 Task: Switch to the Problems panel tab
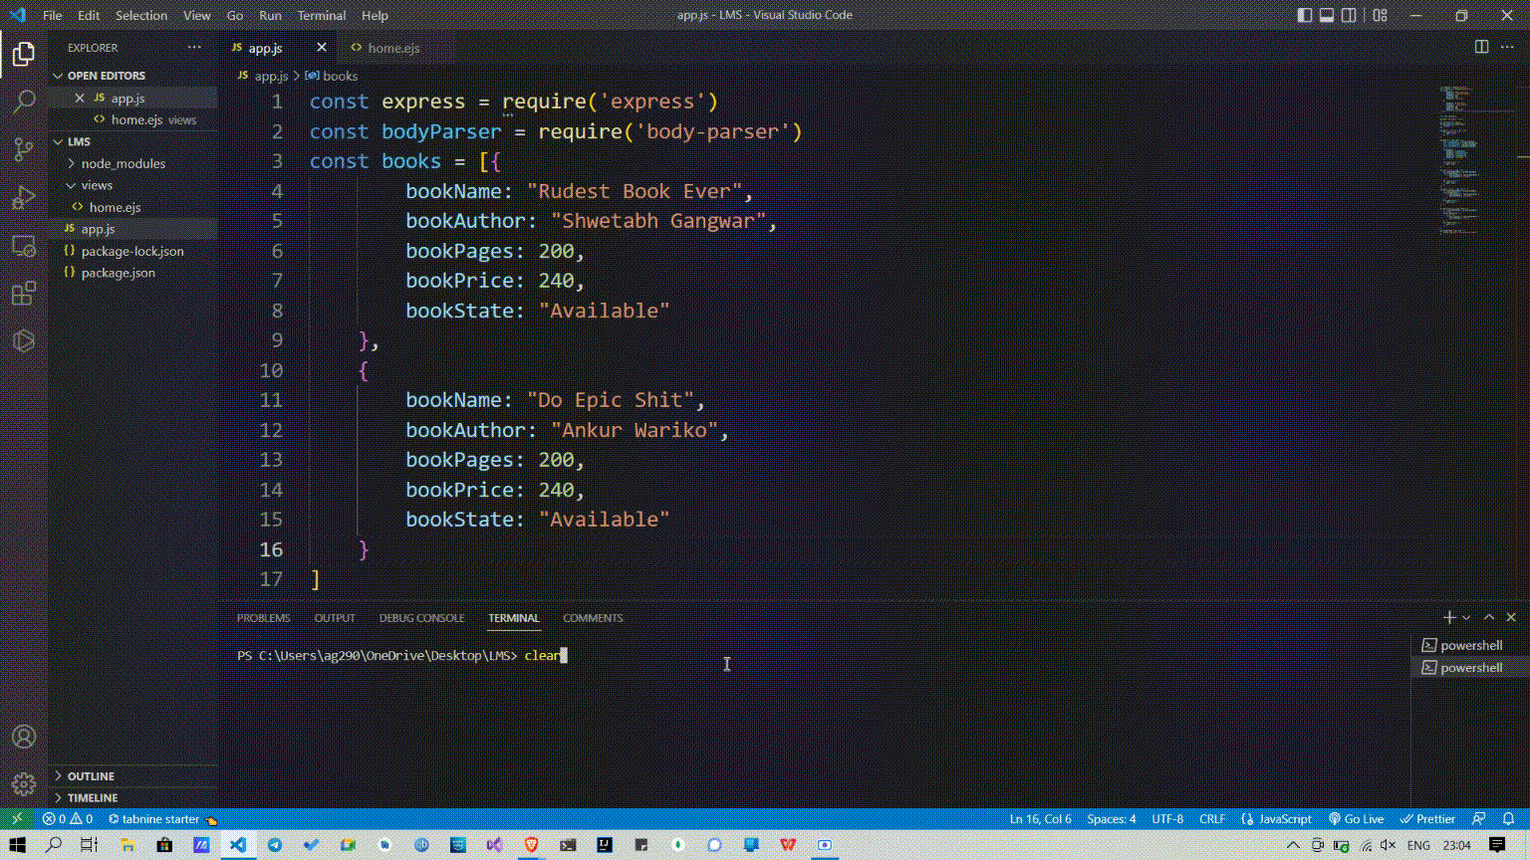coord(263,618)
